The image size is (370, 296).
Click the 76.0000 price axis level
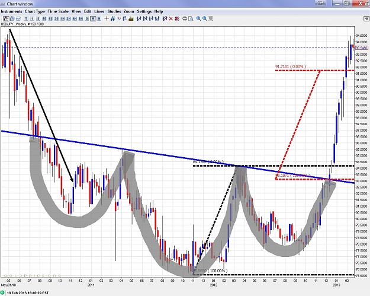[x=362, y=269]
